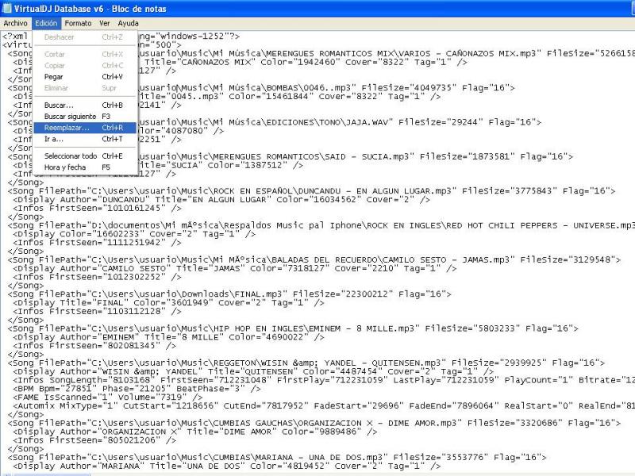The image size is (635, 476).
Task: Click the Title="QUITENSEN" display line
Action: (253, 372)
